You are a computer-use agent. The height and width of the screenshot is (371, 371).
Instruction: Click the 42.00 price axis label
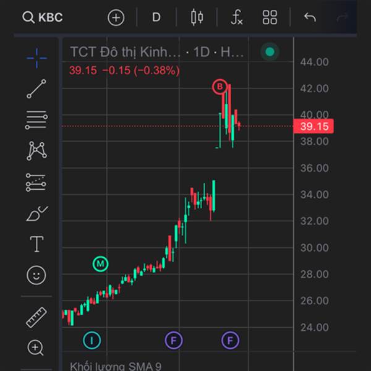click(x=315, y=88)
